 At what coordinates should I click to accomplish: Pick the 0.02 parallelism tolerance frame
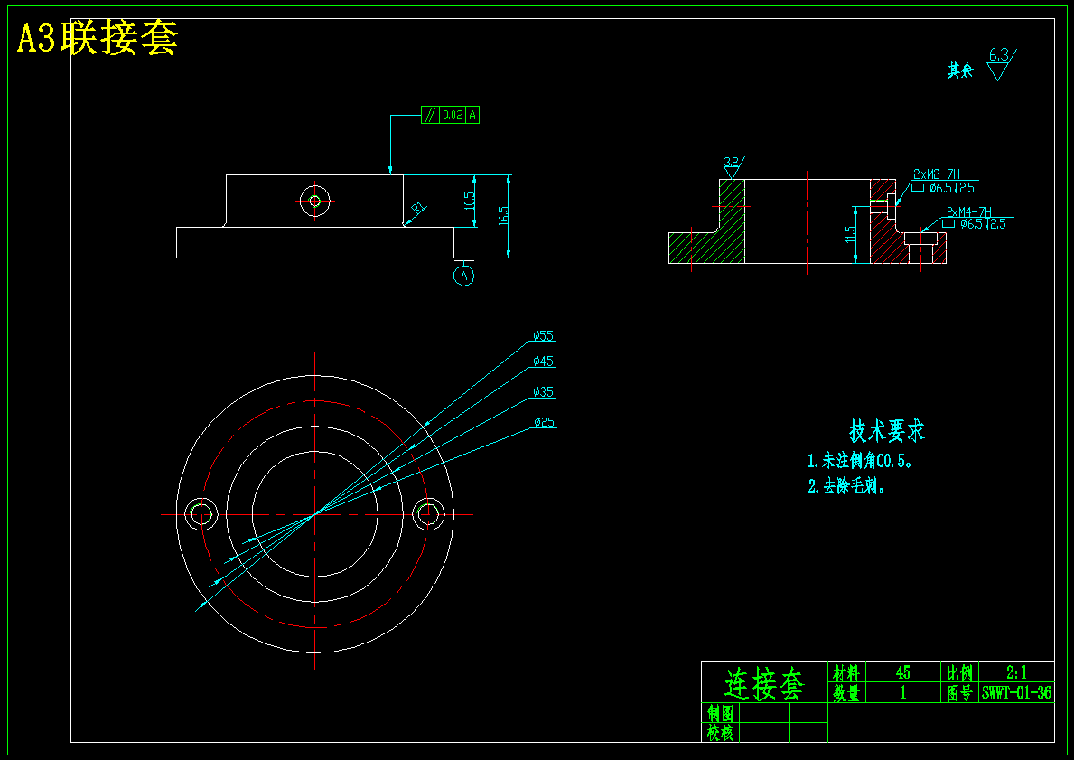click(x=452, y=115)
